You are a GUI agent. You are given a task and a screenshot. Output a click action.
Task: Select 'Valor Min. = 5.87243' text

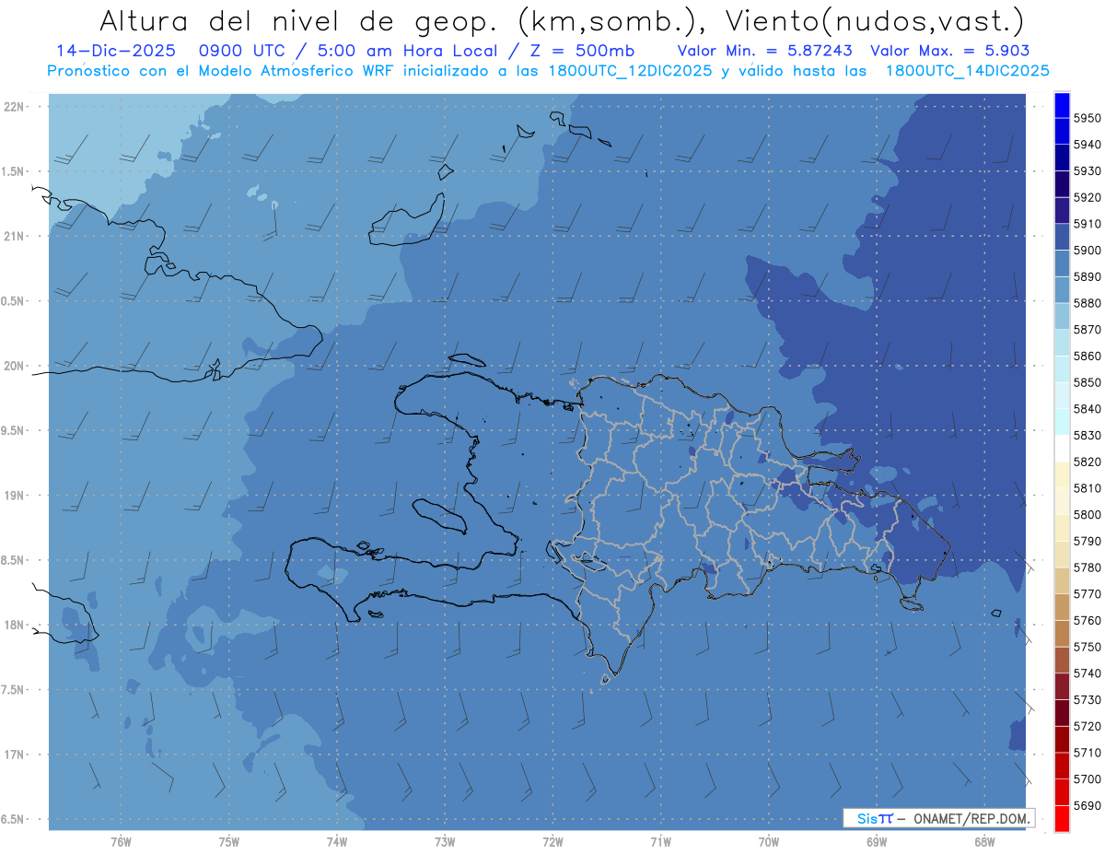click(x=764, y=51)
